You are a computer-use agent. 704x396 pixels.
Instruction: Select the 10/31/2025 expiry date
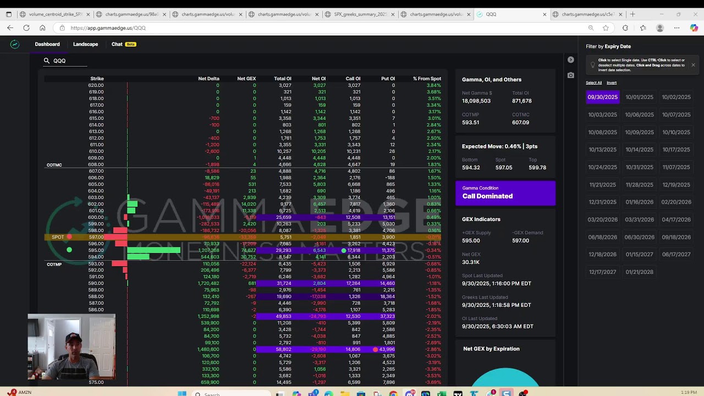[x=639, y=167]
